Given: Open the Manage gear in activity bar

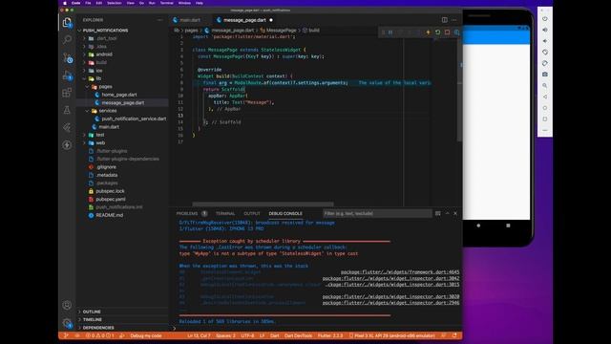Looking at the screenshot, I should (68, 323).
